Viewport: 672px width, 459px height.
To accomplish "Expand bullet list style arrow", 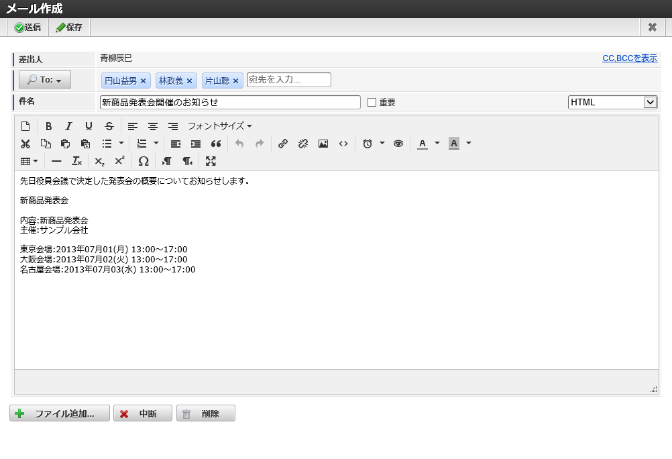I will pyautogui.click(x=121, y=144).
